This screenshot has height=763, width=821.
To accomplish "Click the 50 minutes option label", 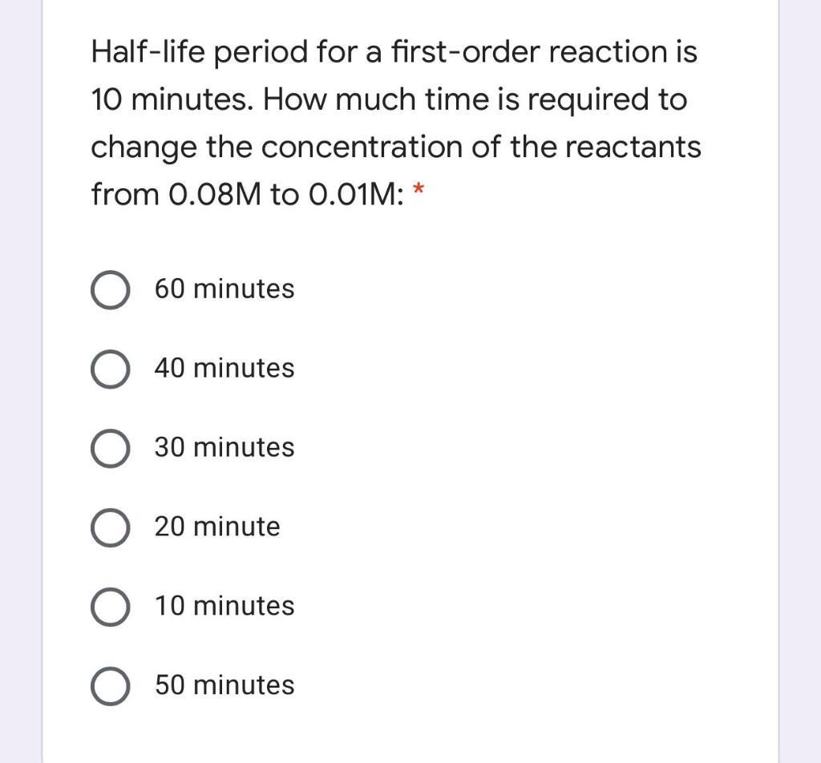I will pyautogui.click(x=224, y=686).
